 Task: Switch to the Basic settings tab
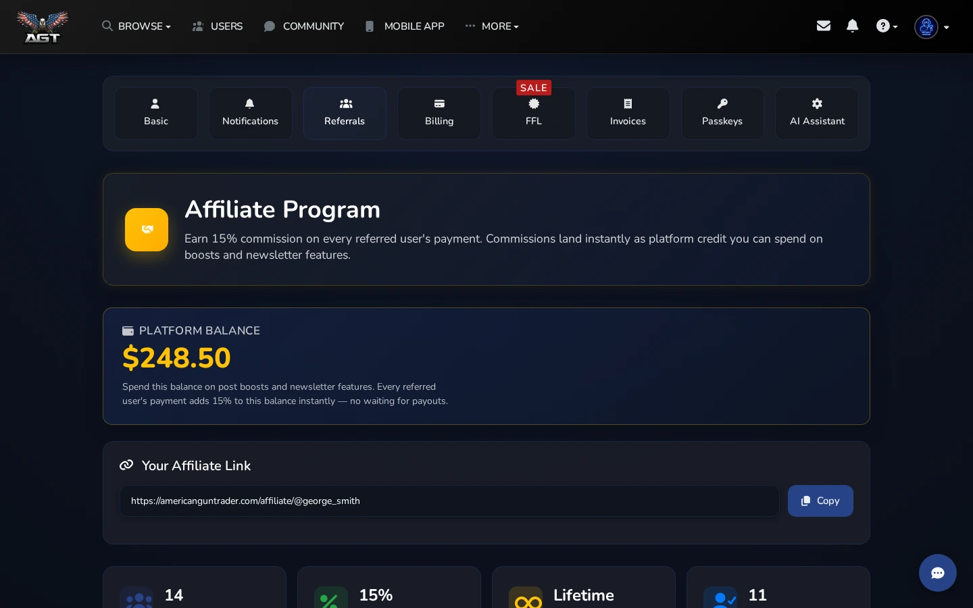click(156, 113)
